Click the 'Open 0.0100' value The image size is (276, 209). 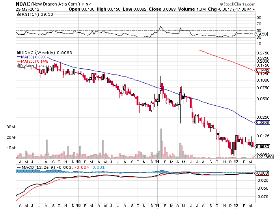click(82, 9)
